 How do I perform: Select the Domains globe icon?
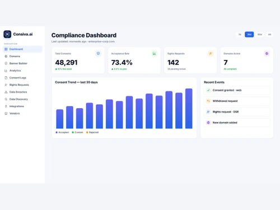point(6,56)
